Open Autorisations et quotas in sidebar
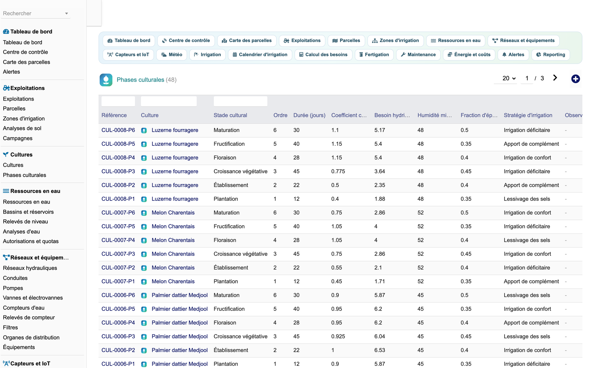This screenshot has width=595, height=368. tap(31, 241)
